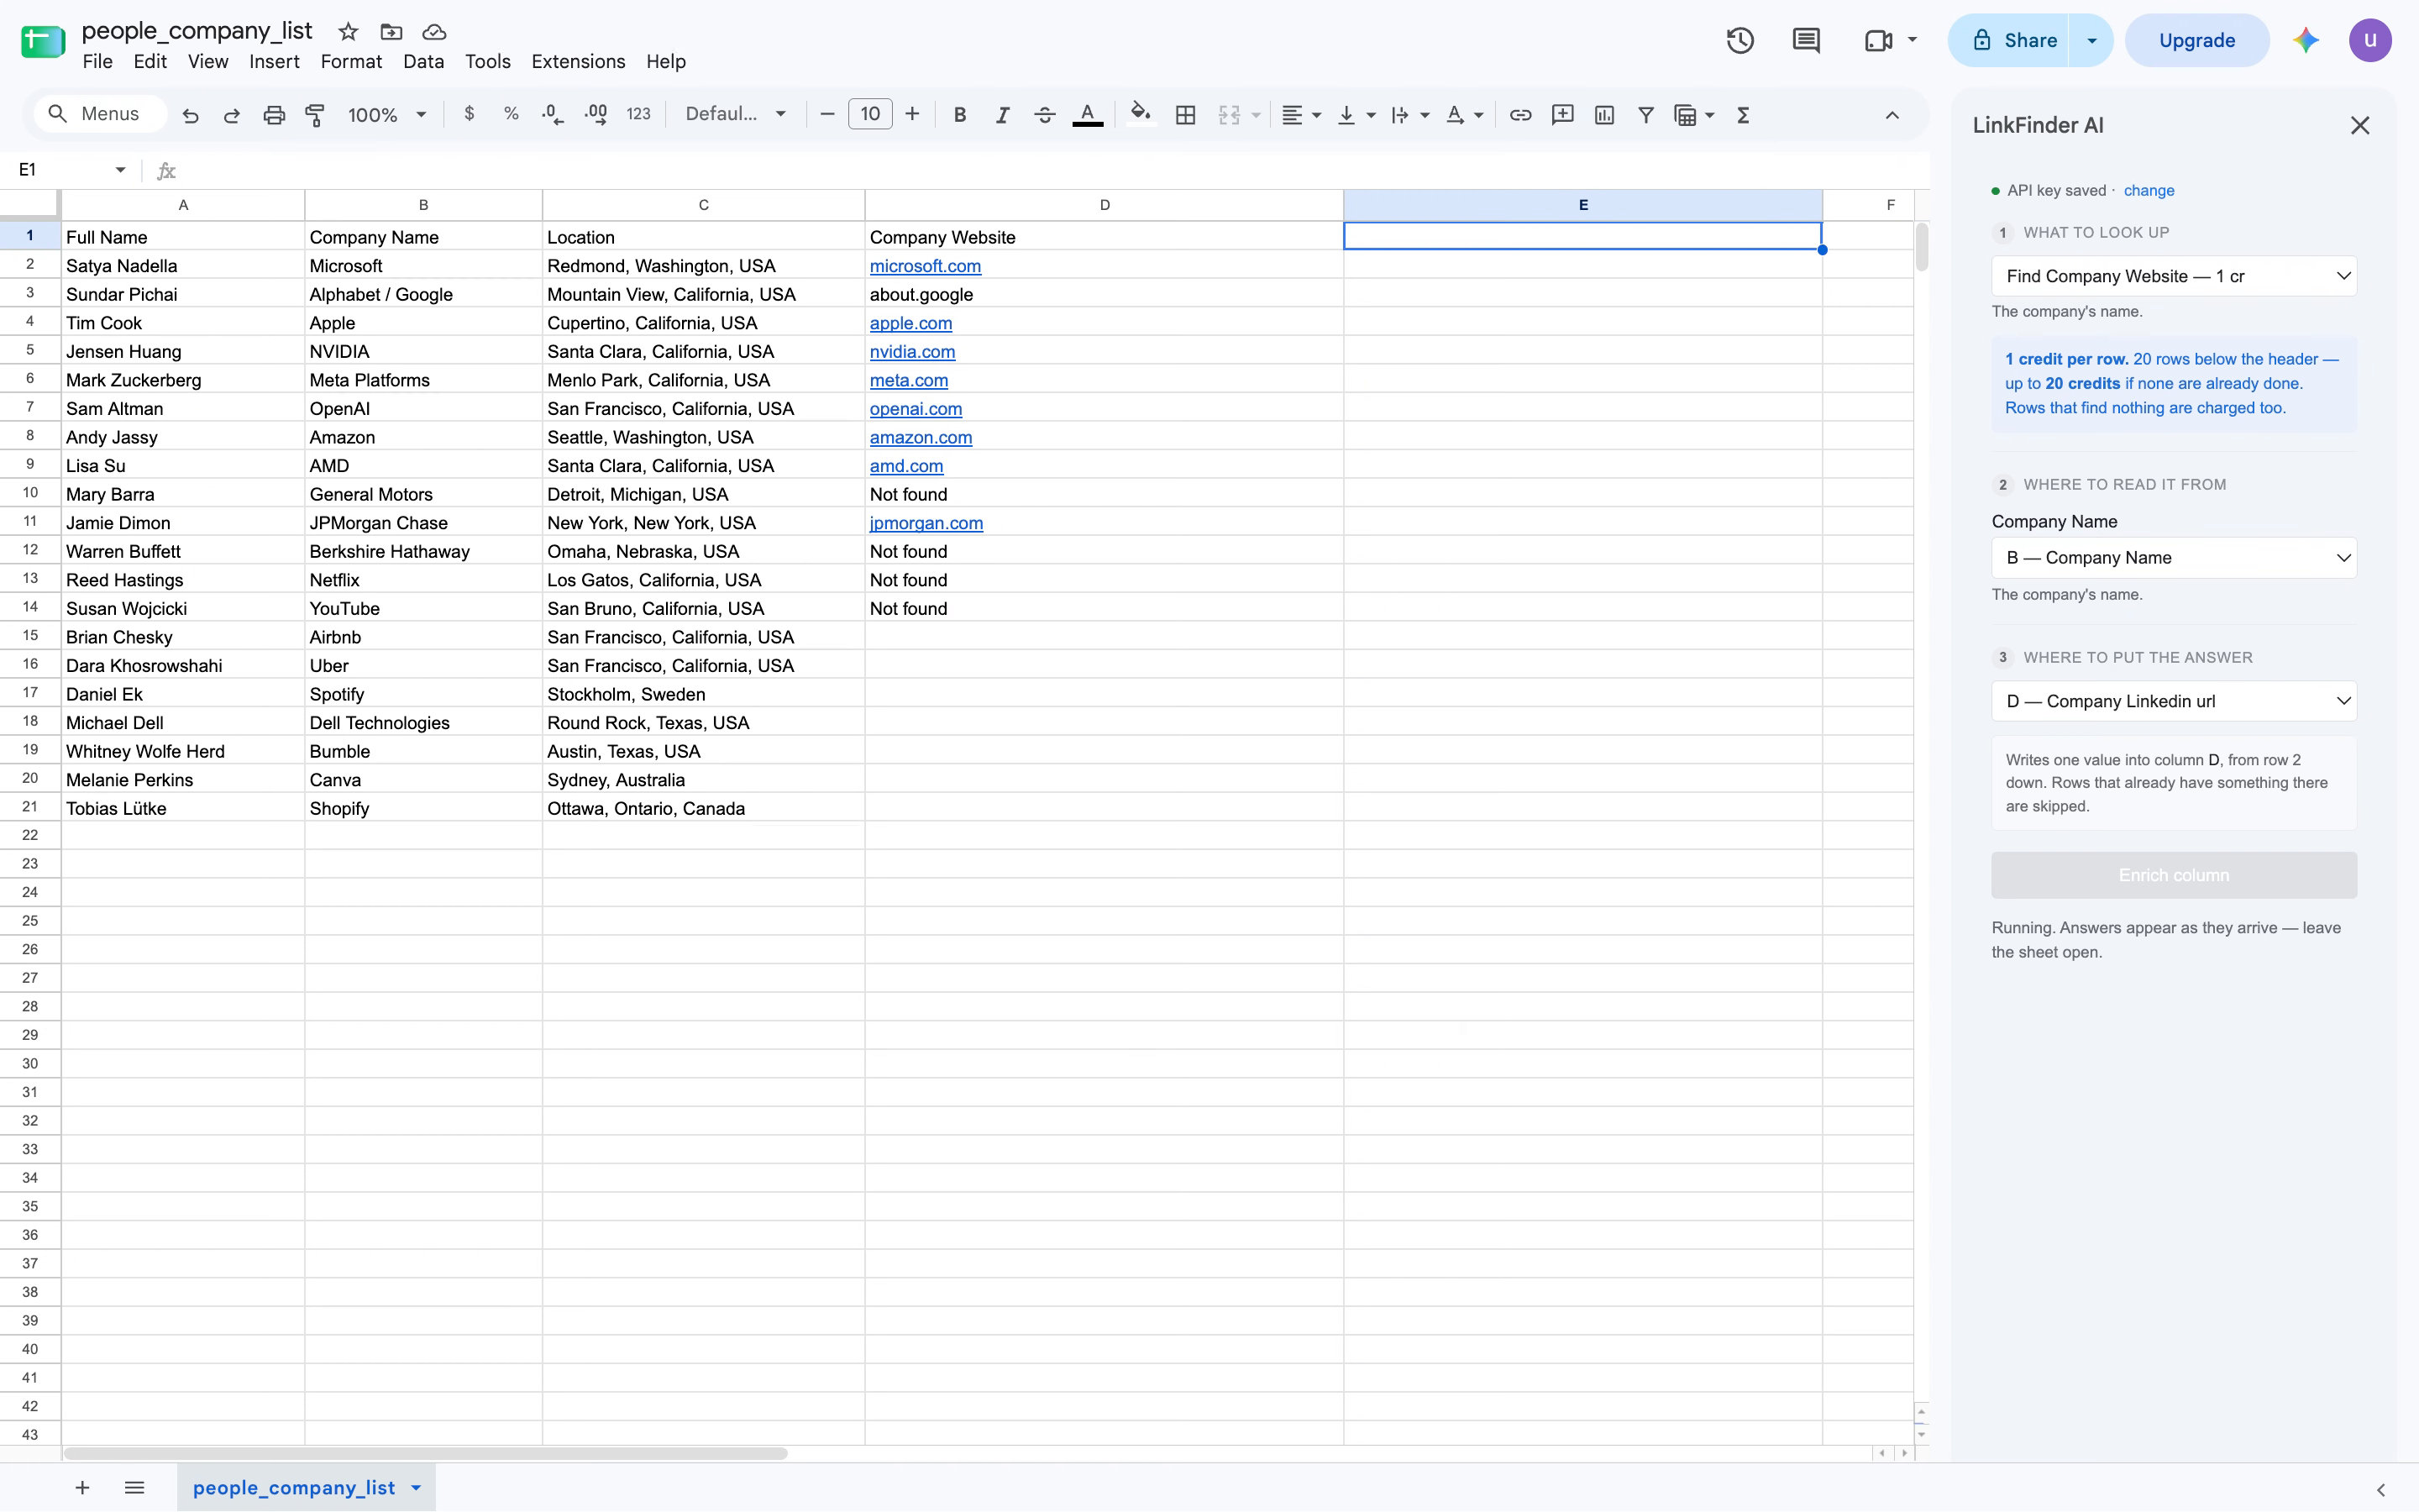
Task: Open the name box dropdown arrow
Action: [x=120, y=170]
